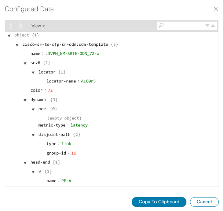Viewport: 223px width, 211px height.
Task: Go to previous search result arrow
Action: click(x=213, y=25)
